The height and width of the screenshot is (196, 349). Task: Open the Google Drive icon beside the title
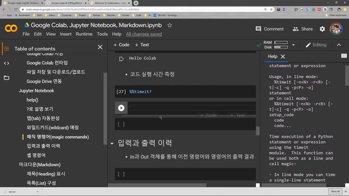(x=27, y=25)
